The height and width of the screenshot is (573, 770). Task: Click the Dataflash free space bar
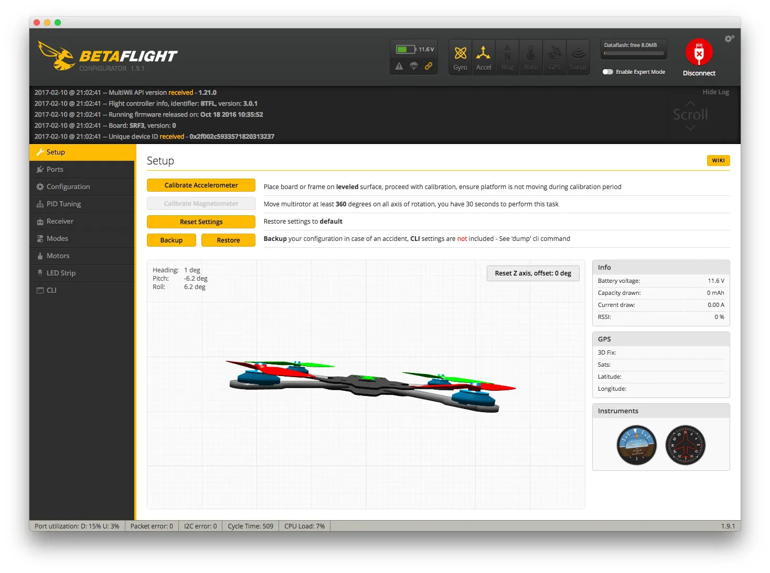(x=634, y=53)
